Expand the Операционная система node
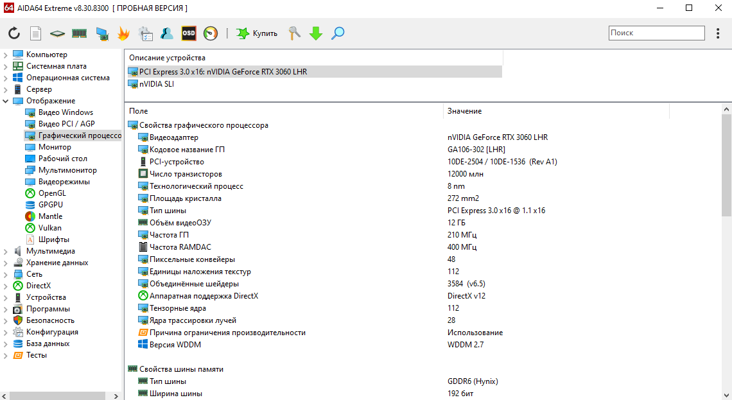Screen dimensions: 732x400 pos(6,78)
